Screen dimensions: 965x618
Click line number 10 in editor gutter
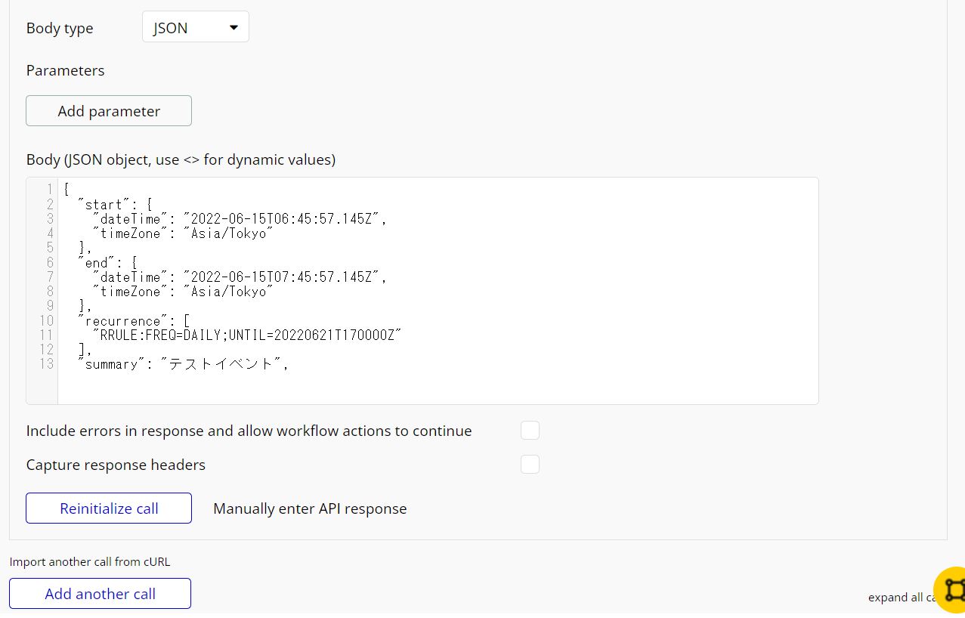[x=47, y=321]
